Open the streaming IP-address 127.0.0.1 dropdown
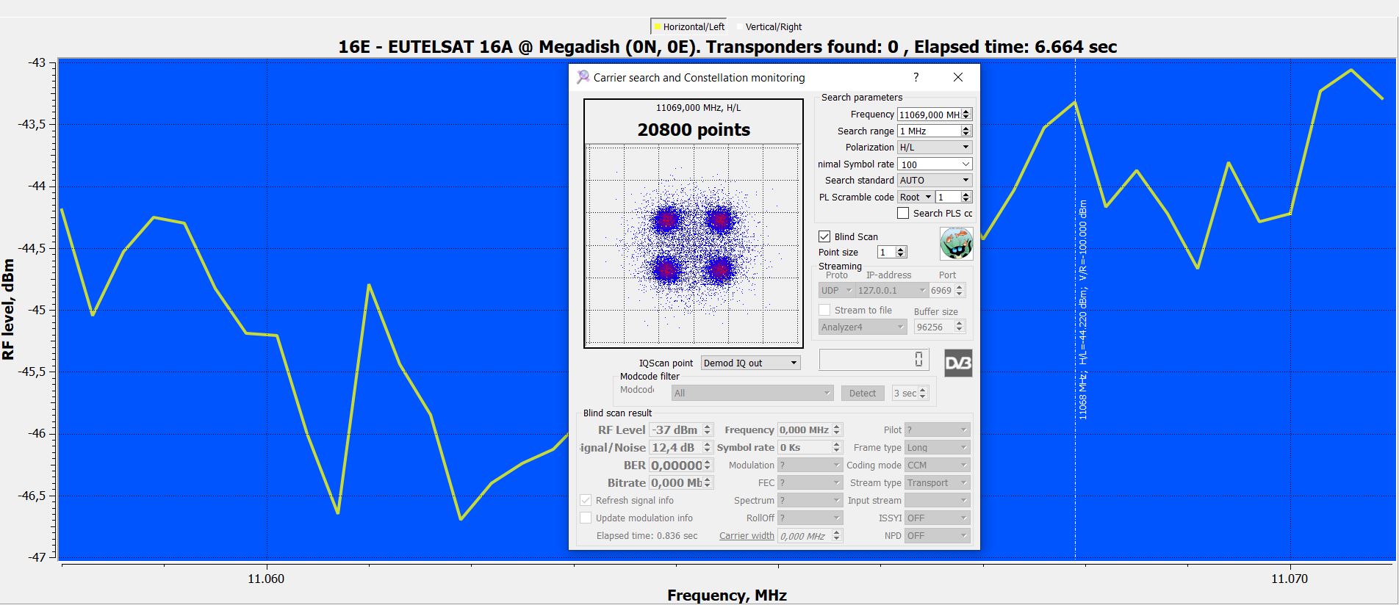The image size is (1399, 605). [892, 290]
